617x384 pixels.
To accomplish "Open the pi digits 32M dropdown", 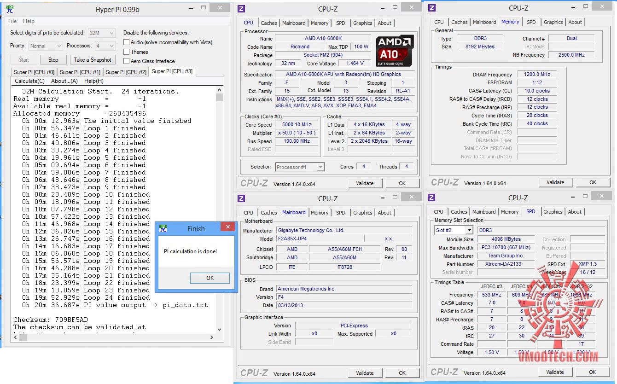I will 102,33.
